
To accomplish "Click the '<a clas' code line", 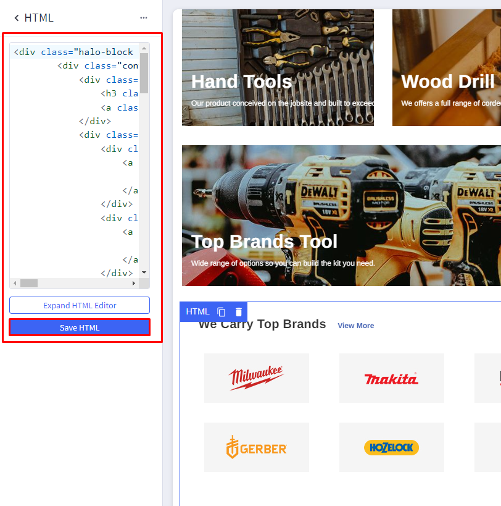I will 119,108.
